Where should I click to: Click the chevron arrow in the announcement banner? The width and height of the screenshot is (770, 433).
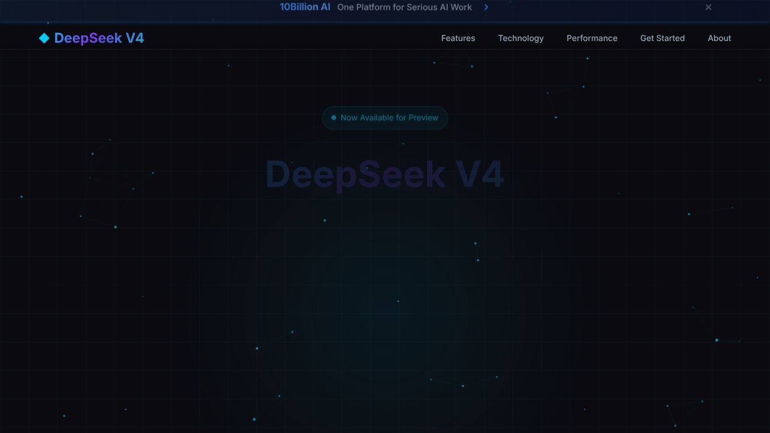click(486, 7)
